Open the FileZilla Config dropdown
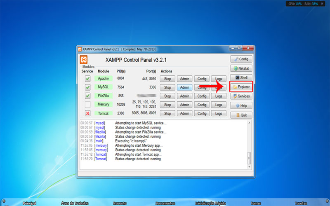Image resolution: width=330 pixels, height=206 pixels. pyautogui.click(x=202, y=96)
